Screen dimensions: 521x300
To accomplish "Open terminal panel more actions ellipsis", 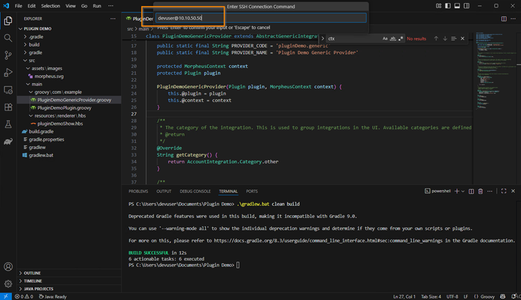I will 490,191.
